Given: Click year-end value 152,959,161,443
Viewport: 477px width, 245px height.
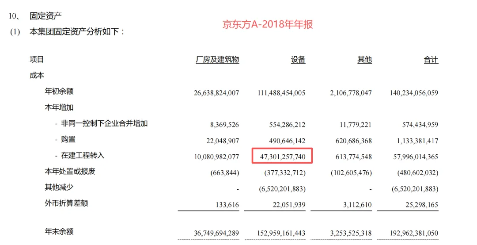Looking at the screenshot, I should coord(281,233).
